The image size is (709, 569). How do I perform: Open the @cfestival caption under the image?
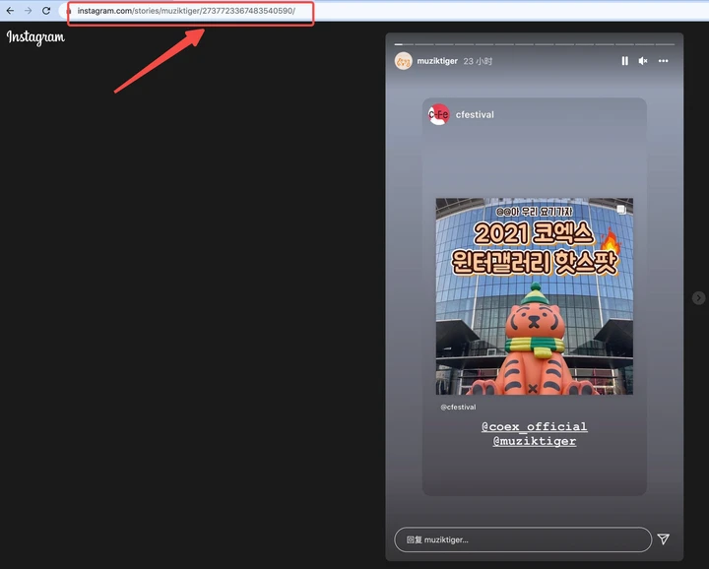(x=458, y=408)
